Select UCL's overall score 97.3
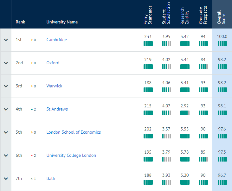Image resolution: width=232 pixels, height=191 pixels. coord(222,152)
